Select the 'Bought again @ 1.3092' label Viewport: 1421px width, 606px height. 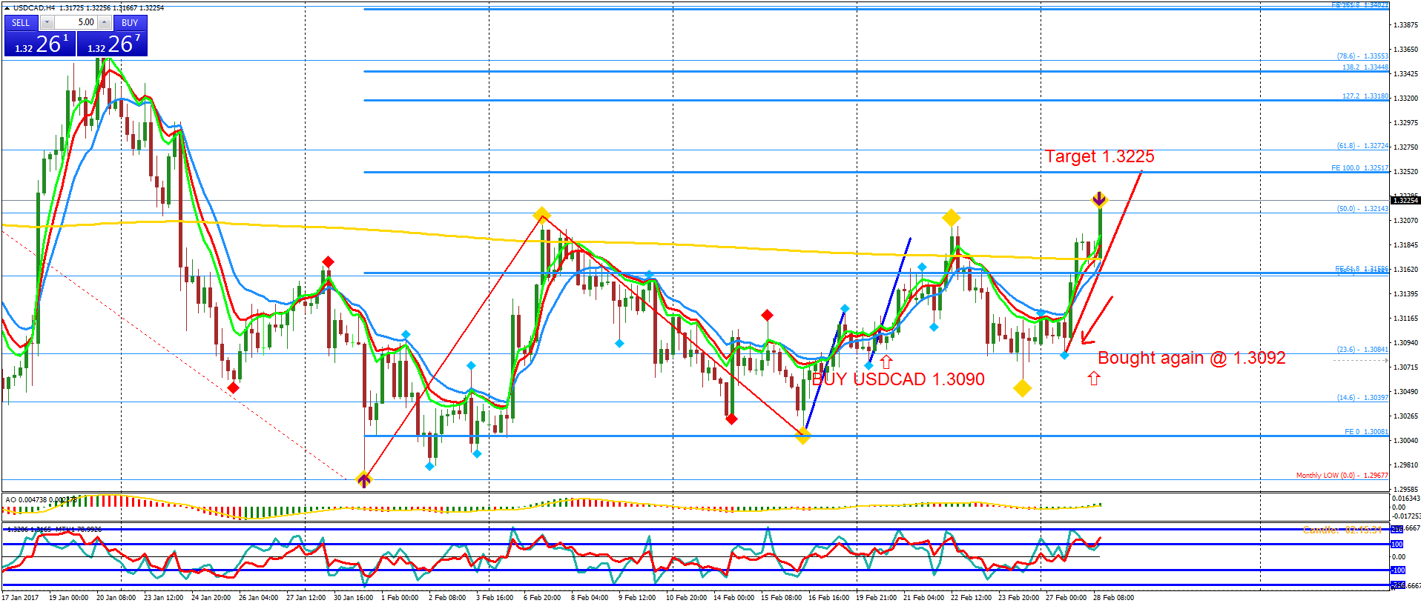coord(1191,358)
